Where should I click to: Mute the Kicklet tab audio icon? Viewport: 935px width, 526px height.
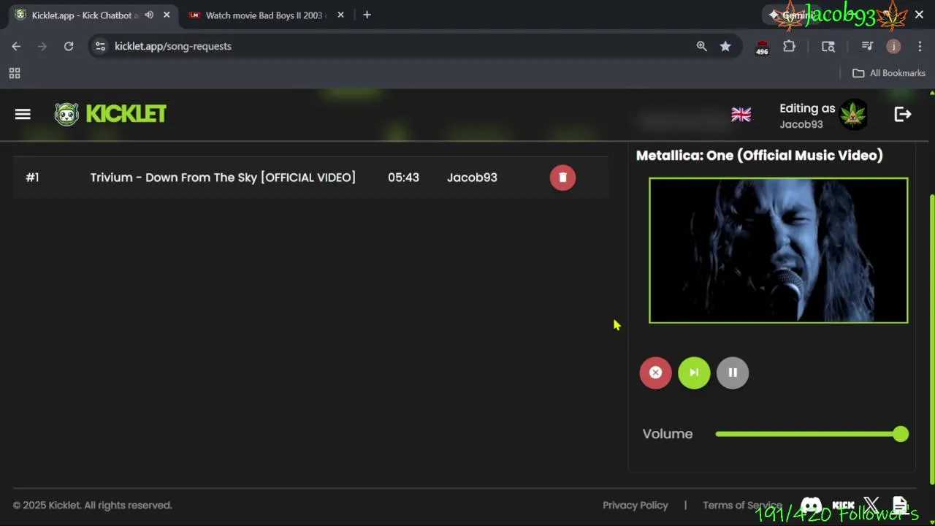click(x=149, y=15)
